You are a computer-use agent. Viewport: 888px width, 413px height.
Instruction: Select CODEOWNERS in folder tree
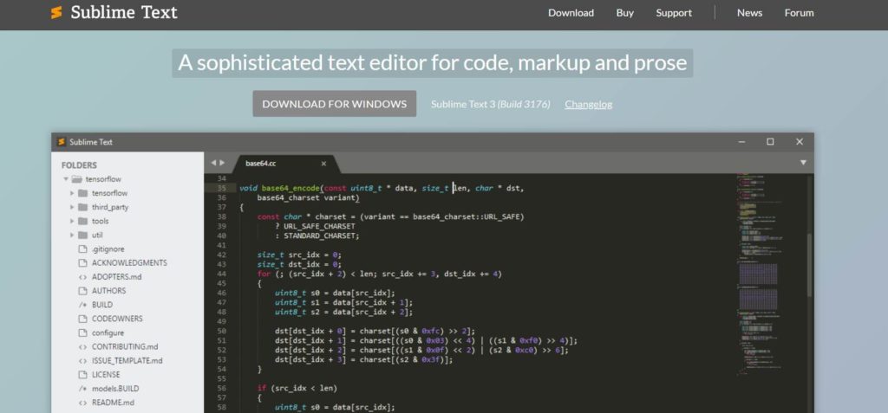coord(117,319)
